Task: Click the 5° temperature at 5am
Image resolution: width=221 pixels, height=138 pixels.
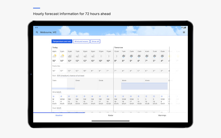Action: pos(154,61)
